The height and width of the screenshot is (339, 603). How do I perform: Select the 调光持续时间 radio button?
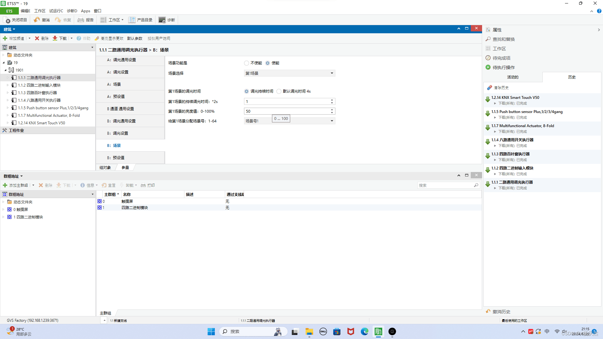[x=247, y=91]
